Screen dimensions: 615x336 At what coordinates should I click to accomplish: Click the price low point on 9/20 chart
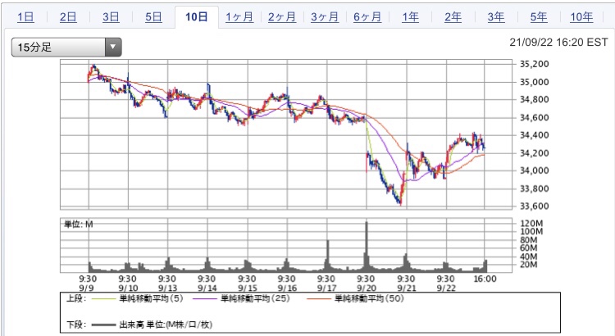coord(400,203)
